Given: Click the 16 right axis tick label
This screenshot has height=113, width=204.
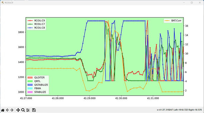Looking at the screenshot, I should 187,26.
